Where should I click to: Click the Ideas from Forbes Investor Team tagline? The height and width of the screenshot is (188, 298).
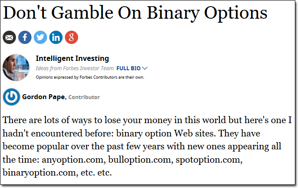coord(75,68)
